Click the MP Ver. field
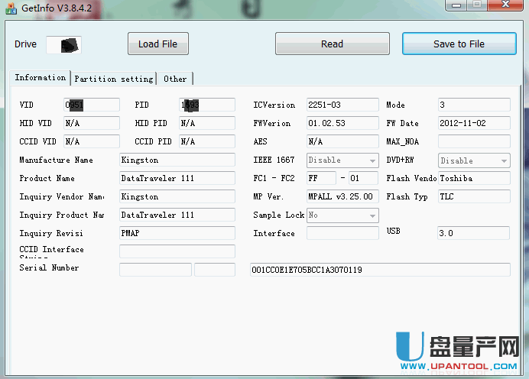Viewport: 529px width, 379px height. click(342, 196)
